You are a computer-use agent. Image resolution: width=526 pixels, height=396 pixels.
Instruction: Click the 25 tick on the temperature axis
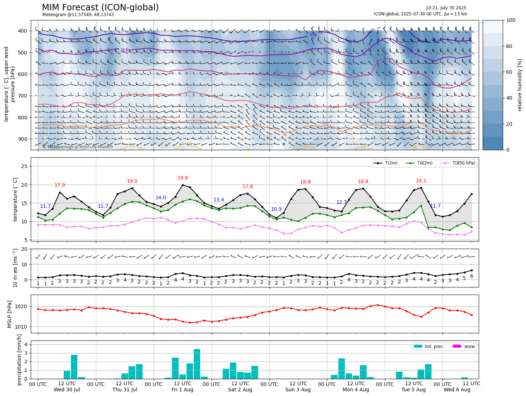(25, 166)
